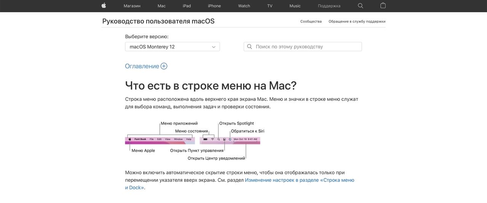Open the search magnifier in the top navigation

click(361, 6)
